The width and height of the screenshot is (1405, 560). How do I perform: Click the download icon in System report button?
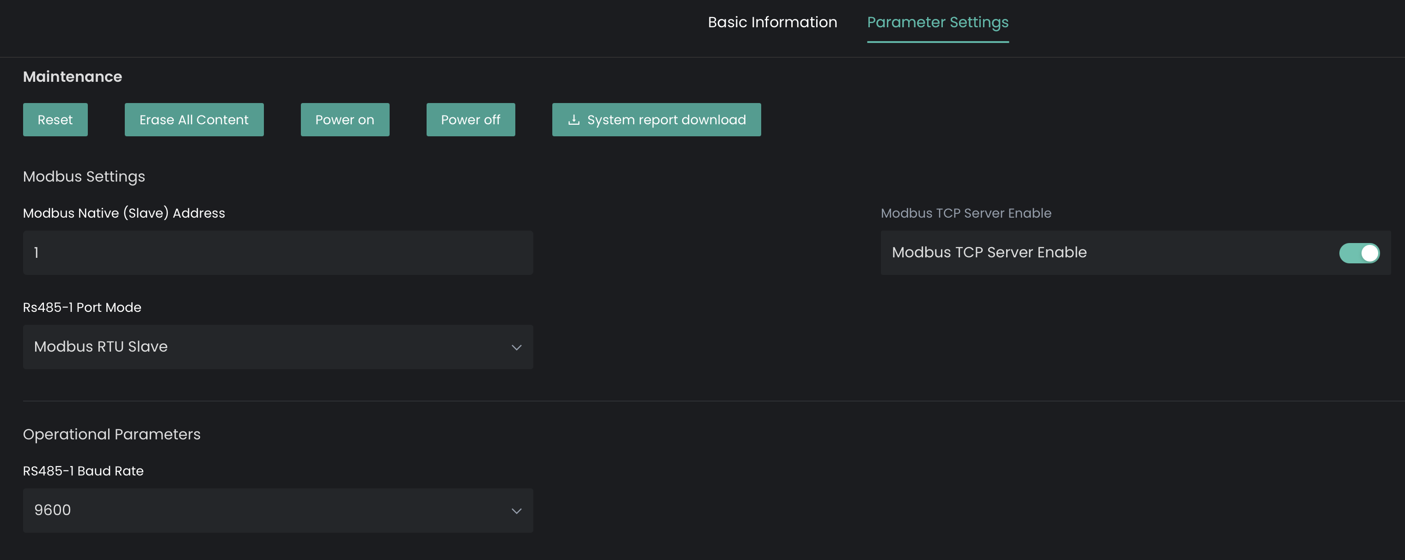[x=573, y=119]
